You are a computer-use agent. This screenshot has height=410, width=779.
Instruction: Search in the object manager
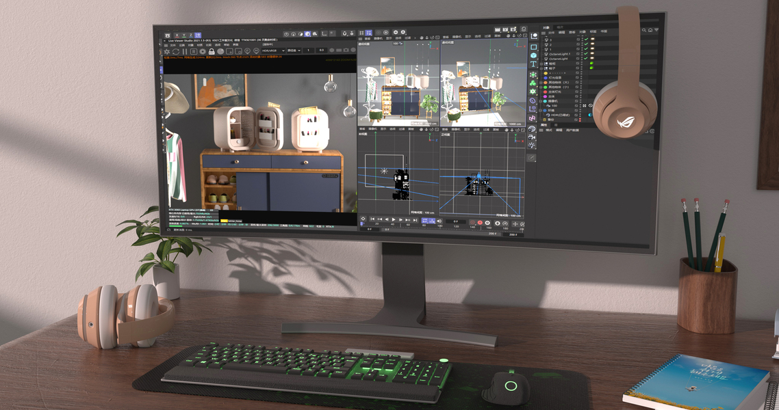644,30
